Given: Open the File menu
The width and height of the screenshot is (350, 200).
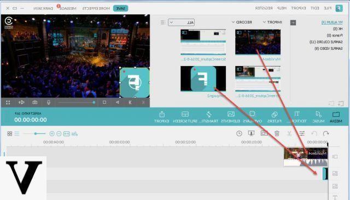Looking at the screenshot, I should pos(328,8).
